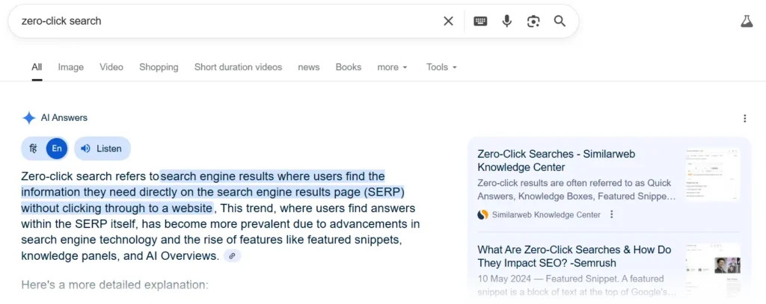766x304 pixels.
Task: Go to Short duration videos tab
Action: [x=238, y=67]
